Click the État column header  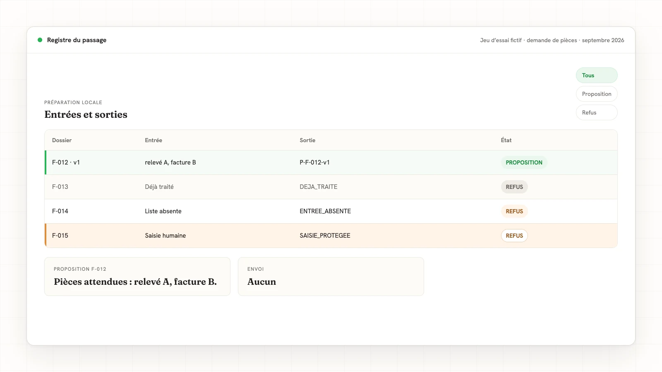pos(506,140)
